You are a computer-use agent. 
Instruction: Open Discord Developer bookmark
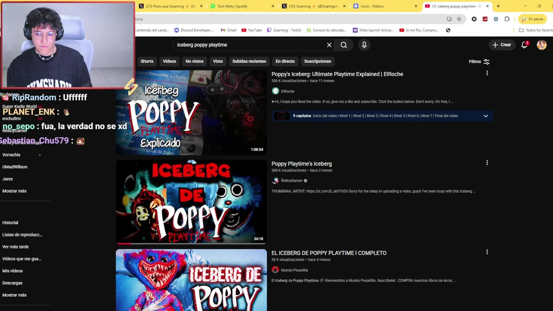pyautogui.click(x=194, y=30)
